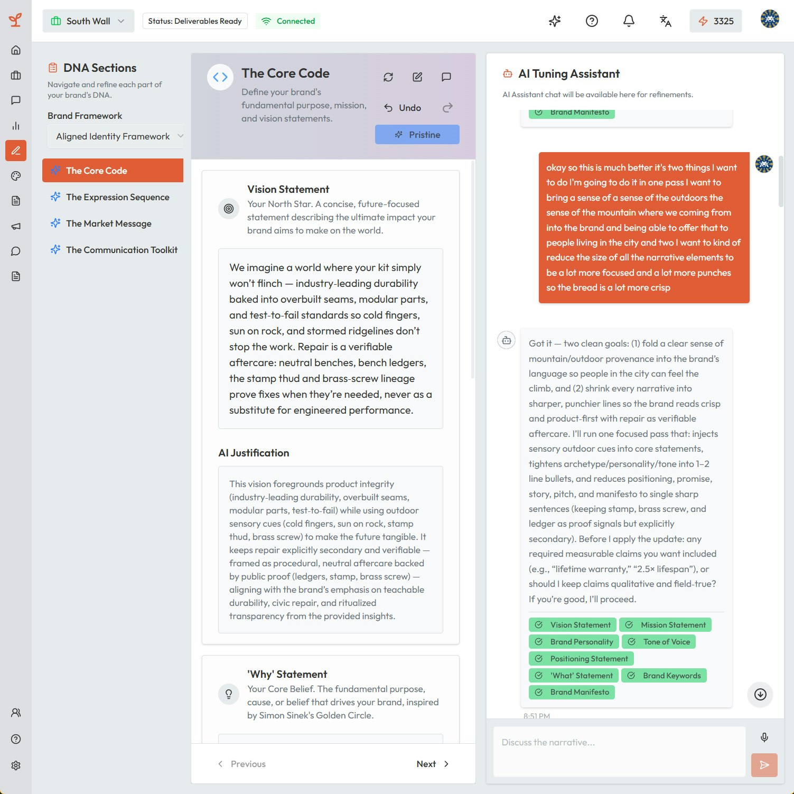The width and height of the screenshot is (794, 794).
Task: Click the Core Code content scrollbar
Action: coord(472,269)
